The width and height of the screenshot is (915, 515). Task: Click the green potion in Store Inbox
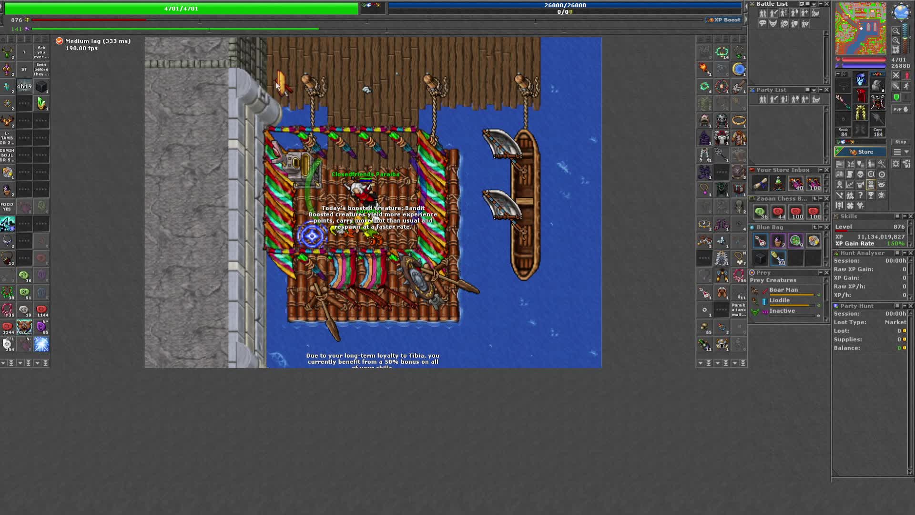(x=778, y=184)
